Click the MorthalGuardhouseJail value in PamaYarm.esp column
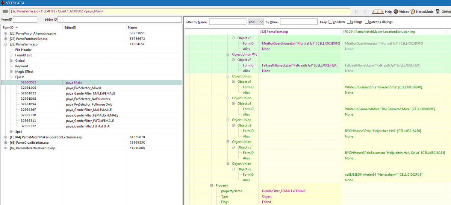 tap(301, 44)
